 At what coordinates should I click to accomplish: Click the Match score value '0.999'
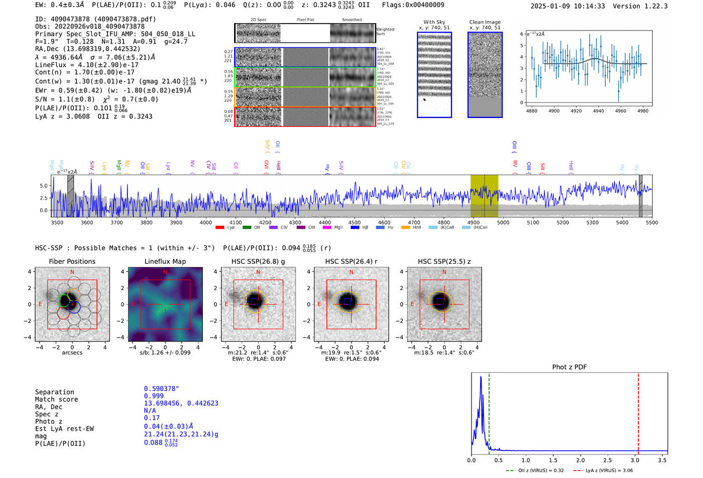tap(154, 396)
